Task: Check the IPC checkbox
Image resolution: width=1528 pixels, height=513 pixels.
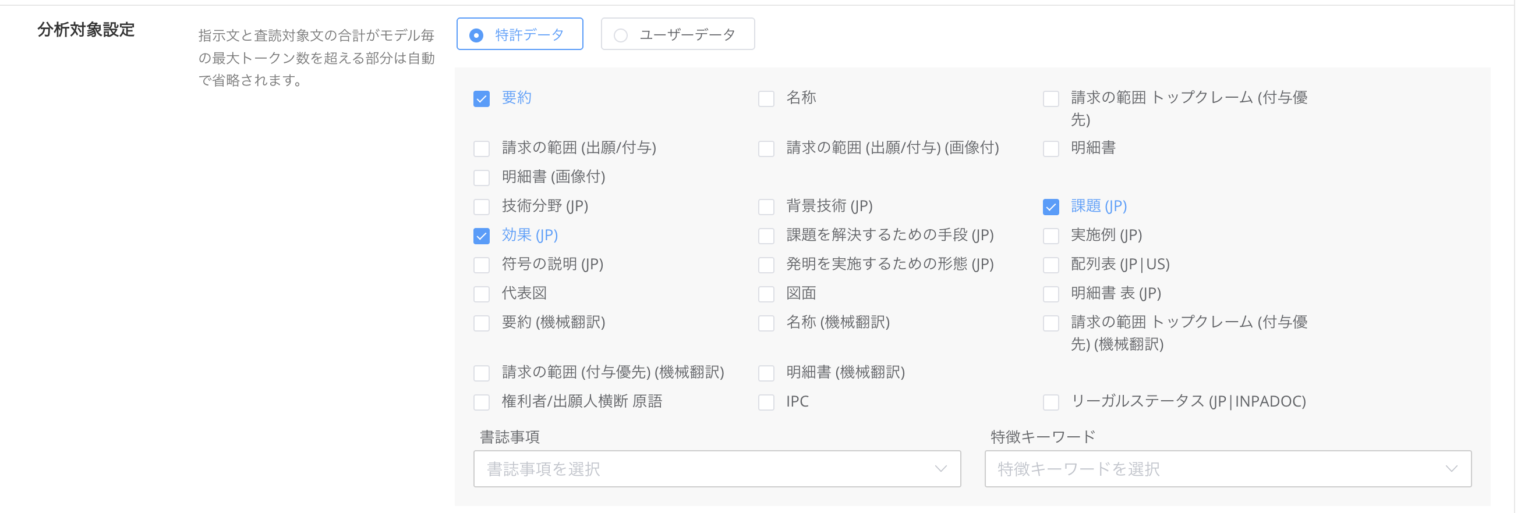Action: 766,402
